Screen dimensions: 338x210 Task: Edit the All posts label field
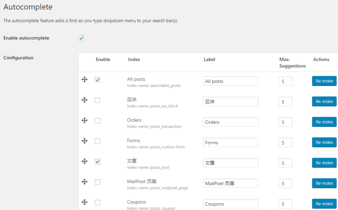(x=231, y=81)
